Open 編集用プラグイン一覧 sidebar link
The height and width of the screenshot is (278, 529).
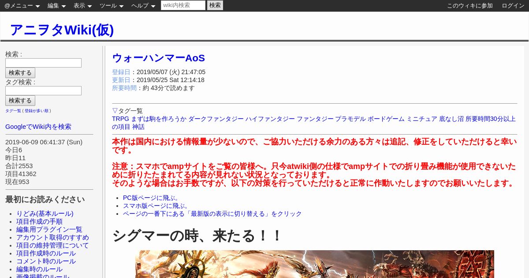pyautogui.click(x=49, y=229)
